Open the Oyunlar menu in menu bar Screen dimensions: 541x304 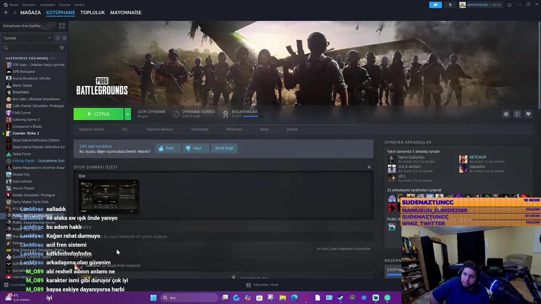pyautogui.click(x=65, y=5)
